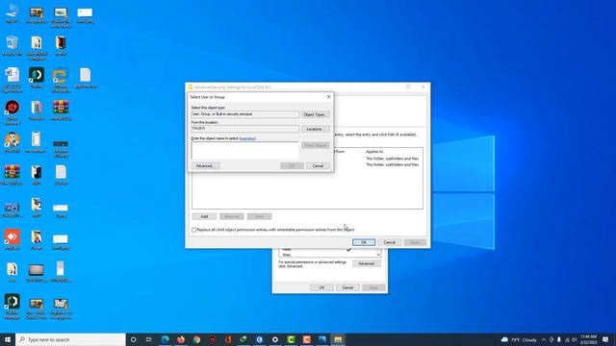Open Advanced in Select User or Group
This screenshot has height=346, width=616.
[x=205, y=166]
